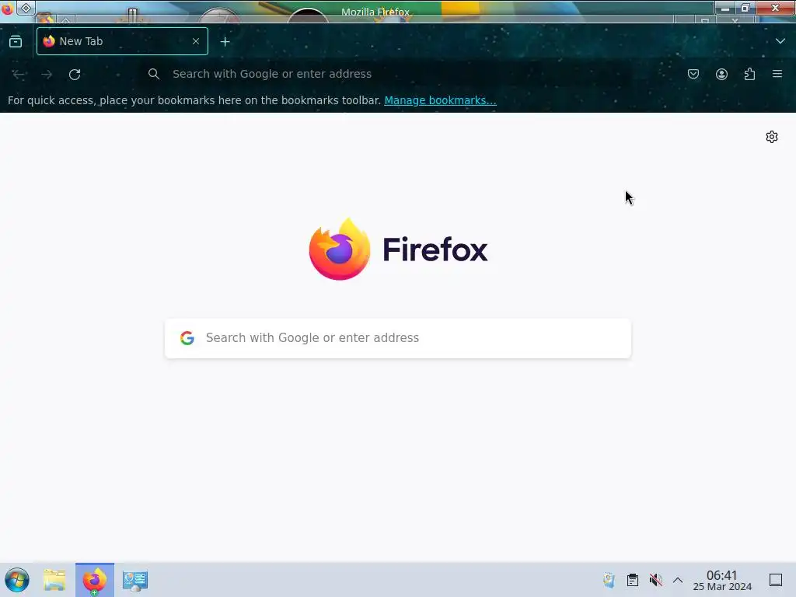Open the hamburger application menu

point(777,74)
